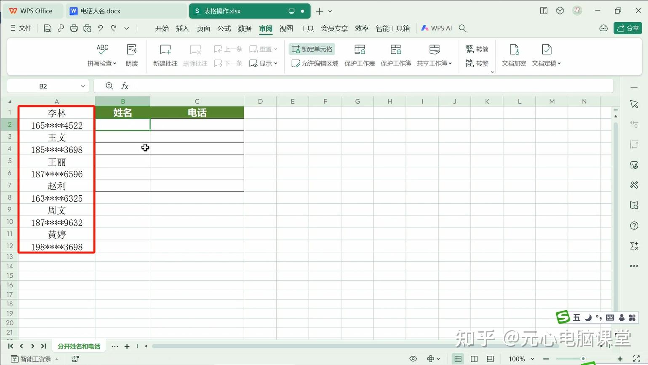Click the select-all corner triangle
The width and height of the screenshot is (648, 365).
10,101
